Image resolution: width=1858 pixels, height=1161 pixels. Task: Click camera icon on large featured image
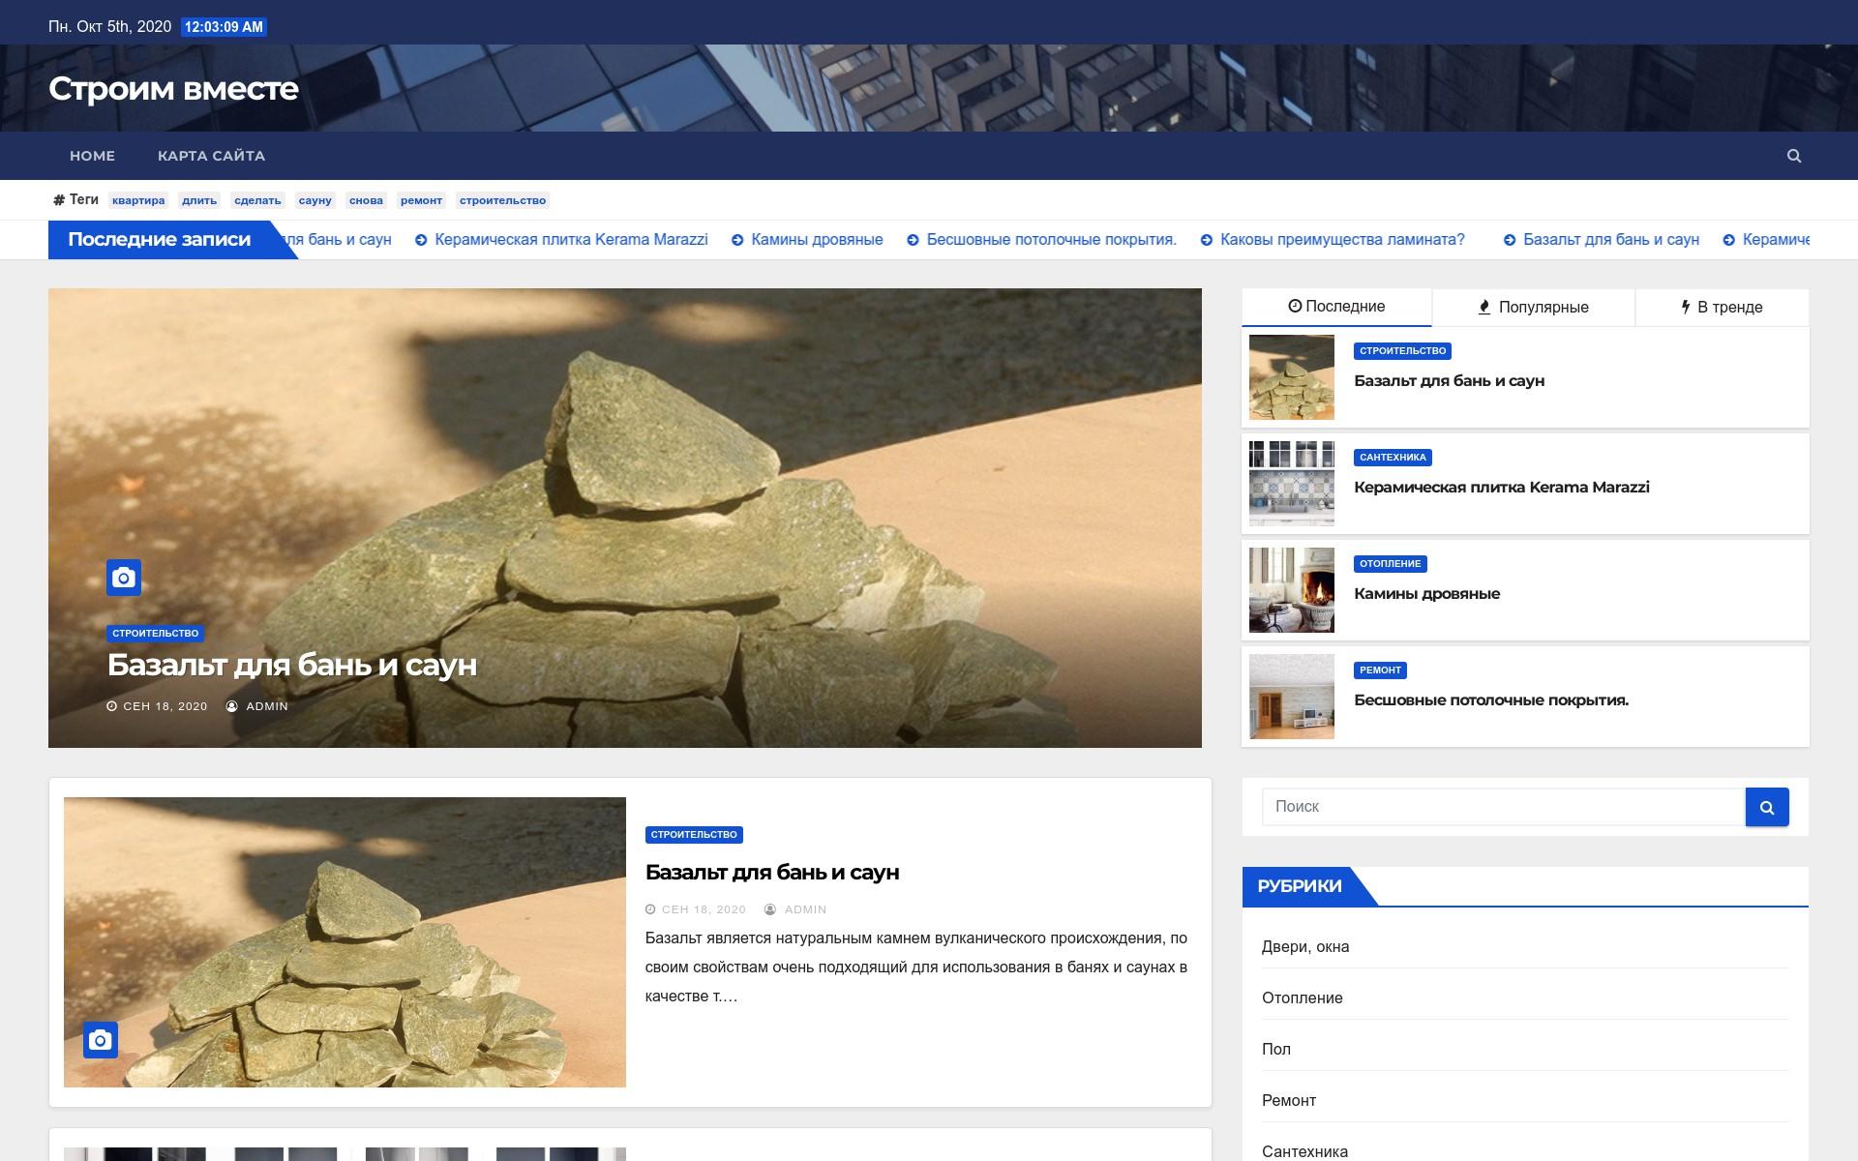coord(124,578)
